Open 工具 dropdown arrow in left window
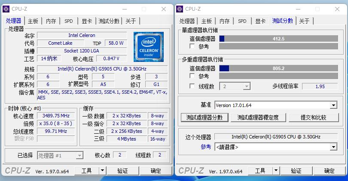Screen dimensions: 348x181 102,171
